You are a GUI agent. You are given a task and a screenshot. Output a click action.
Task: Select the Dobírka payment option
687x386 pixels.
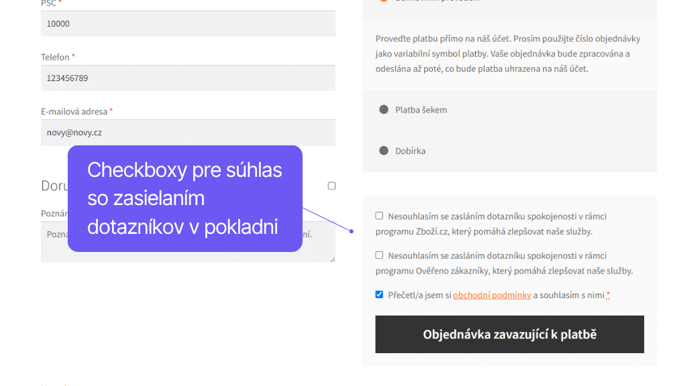[383, 151]
